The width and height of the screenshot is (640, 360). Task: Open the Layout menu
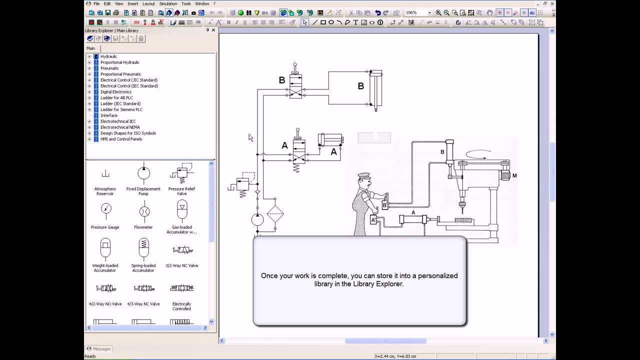click(148, 3)
